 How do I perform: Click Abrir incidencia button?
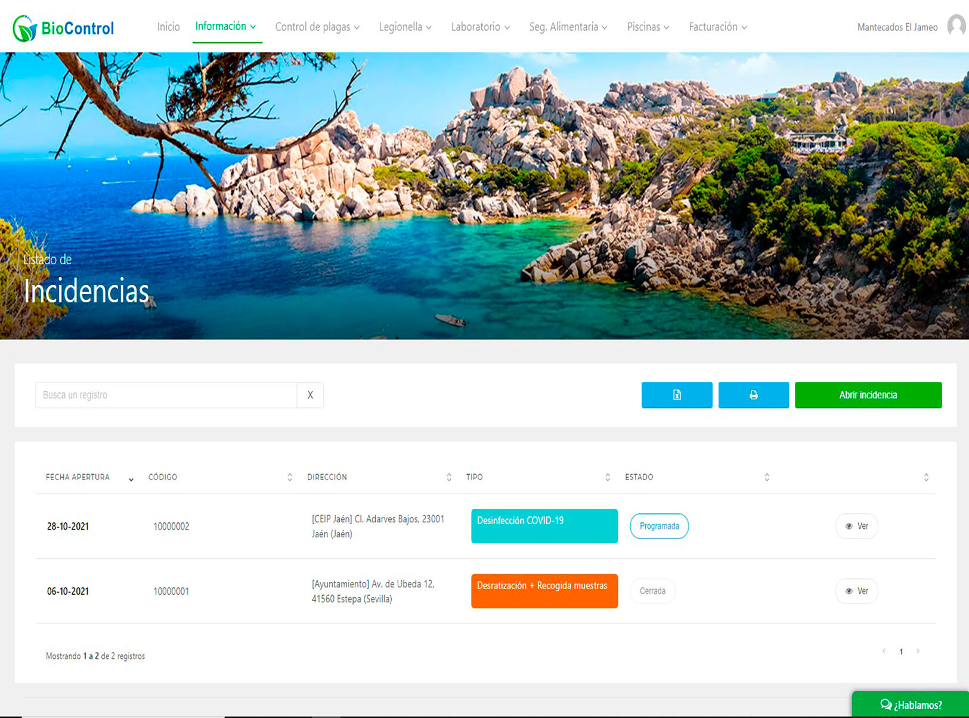pos(868,395)
